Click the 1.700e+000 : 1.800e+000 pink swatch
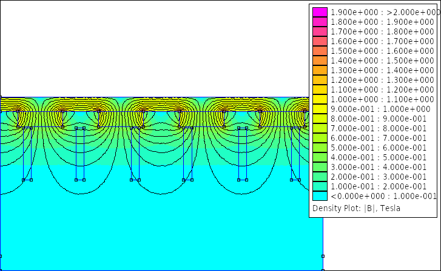 pyautogui.click(x=320, y=31)
